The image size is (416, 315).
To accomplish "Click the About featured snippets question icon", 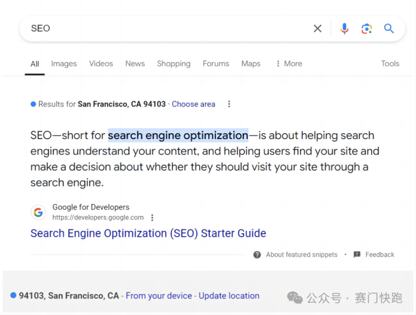I will point(257,254).
